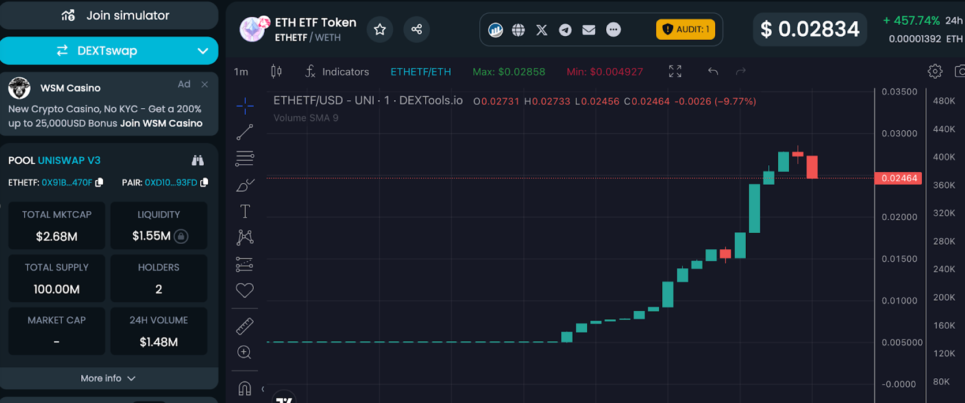Select the brush drawing tool
This screenshot has height=403, width=965.
pyautogui.click(x=245, y=185)
